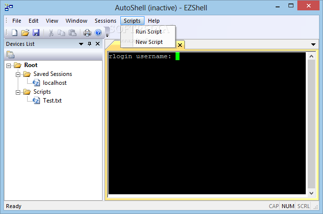323x214 pixels.
Task: Click the Saved Sessions folder icon
Action: pos(27,74)
